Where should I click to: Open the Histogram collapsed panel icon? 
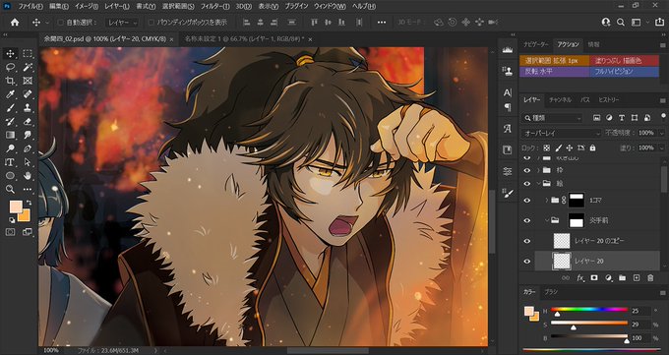pyautogui.click(x=508, y=50)
